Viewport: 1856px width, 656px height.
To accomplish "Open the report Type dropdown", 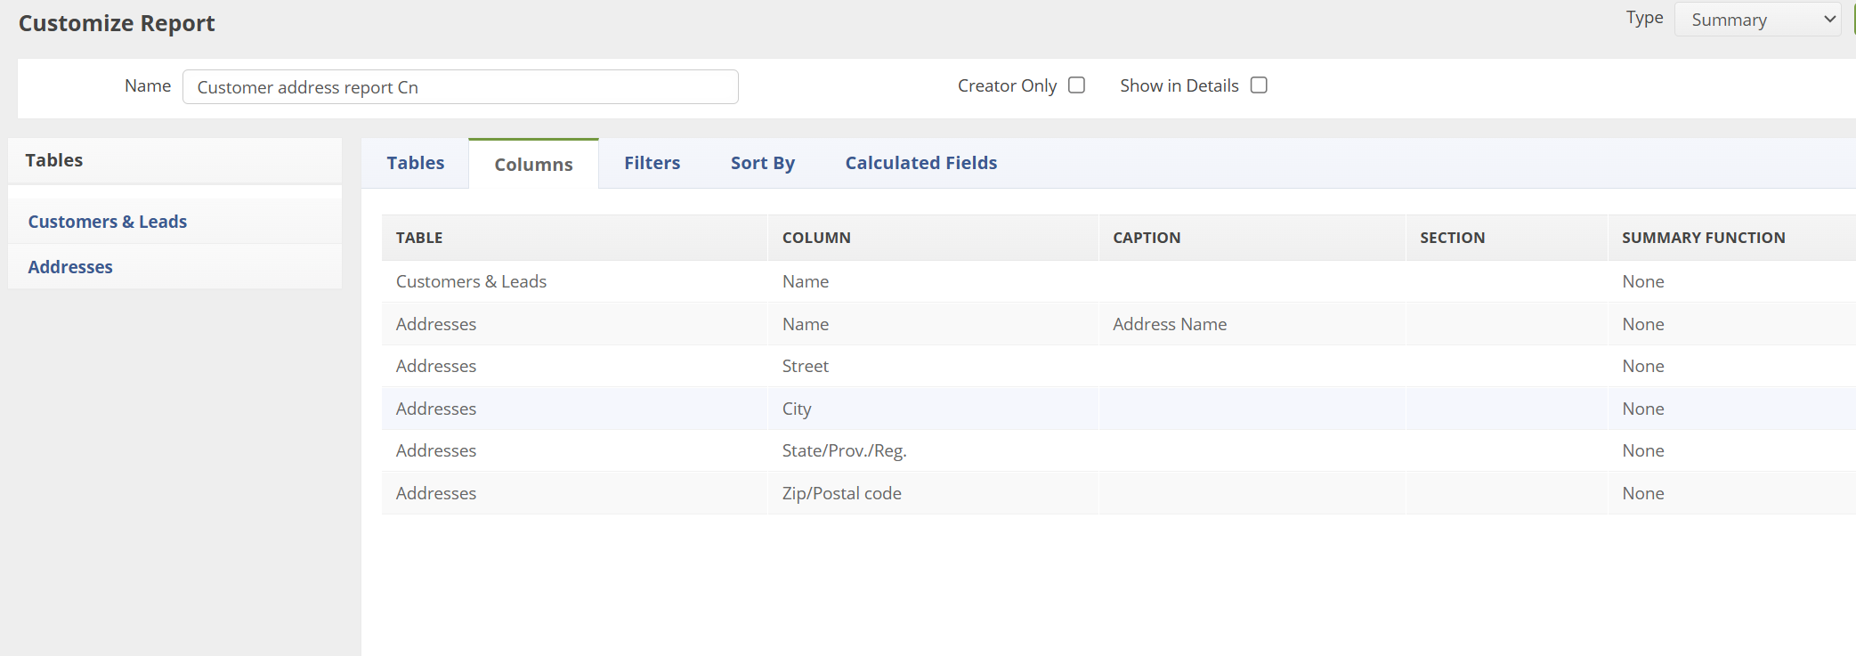I will (1757, 20).
